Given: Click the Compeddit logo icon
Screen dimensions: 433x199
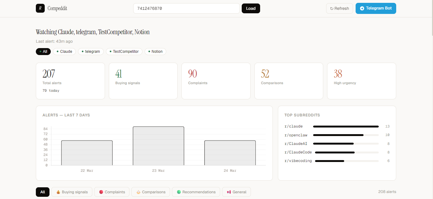Looking at the screenshot, I should pos(40,8).
